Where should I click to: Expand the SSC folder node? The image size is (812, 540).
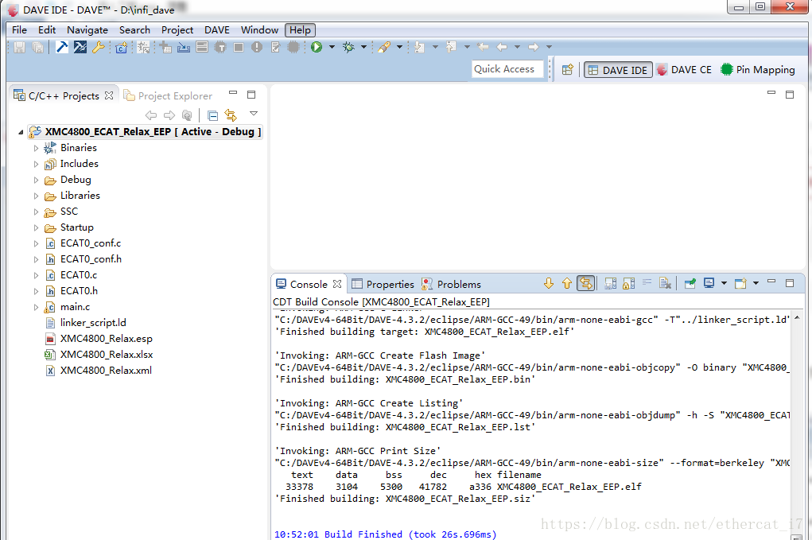[x=36, y=212]
